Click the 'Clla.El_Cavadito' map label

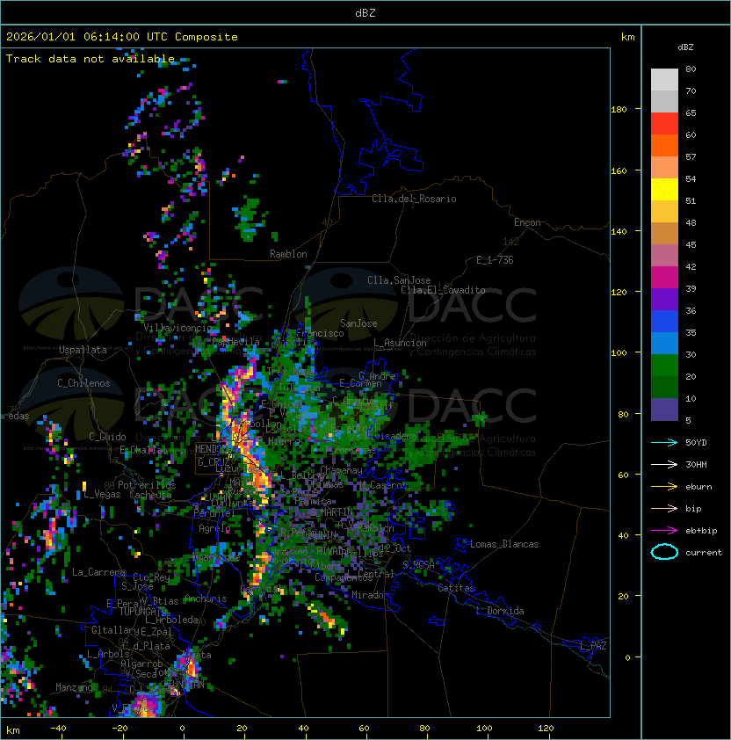(x=443, y=290)
